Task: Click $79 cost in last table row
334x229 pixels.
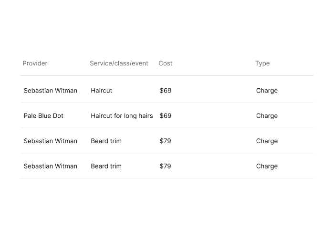Action: point(165,166)
